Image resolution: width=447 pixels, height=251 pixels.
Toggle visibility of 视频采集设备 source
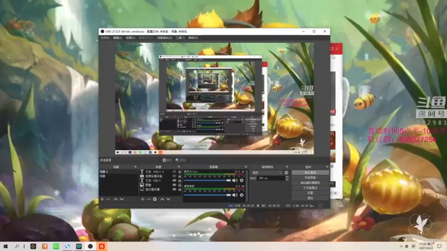point(174,176)
